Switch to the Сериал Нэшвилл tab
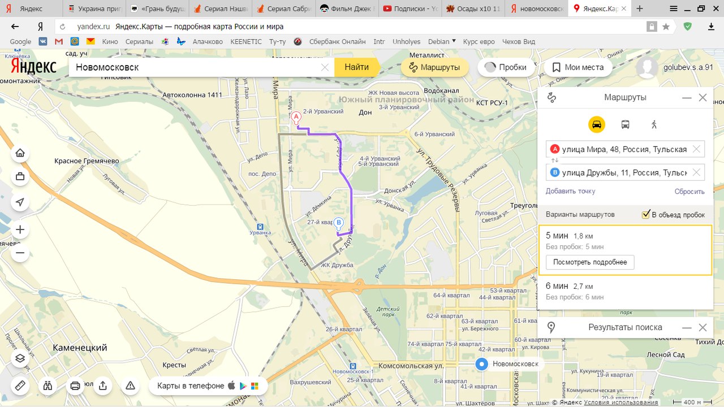Image resolution: width=724 pixels, height=407 pixels. coord(221,8)
